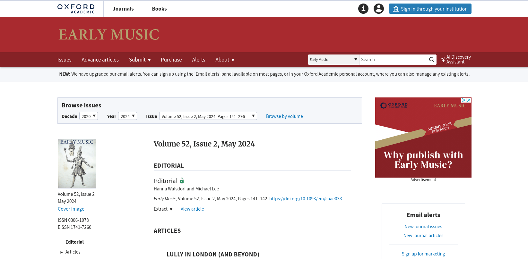This screenshot has height=259, width=528.
Task: Open the Editorial article title
Action: (166, 181)
